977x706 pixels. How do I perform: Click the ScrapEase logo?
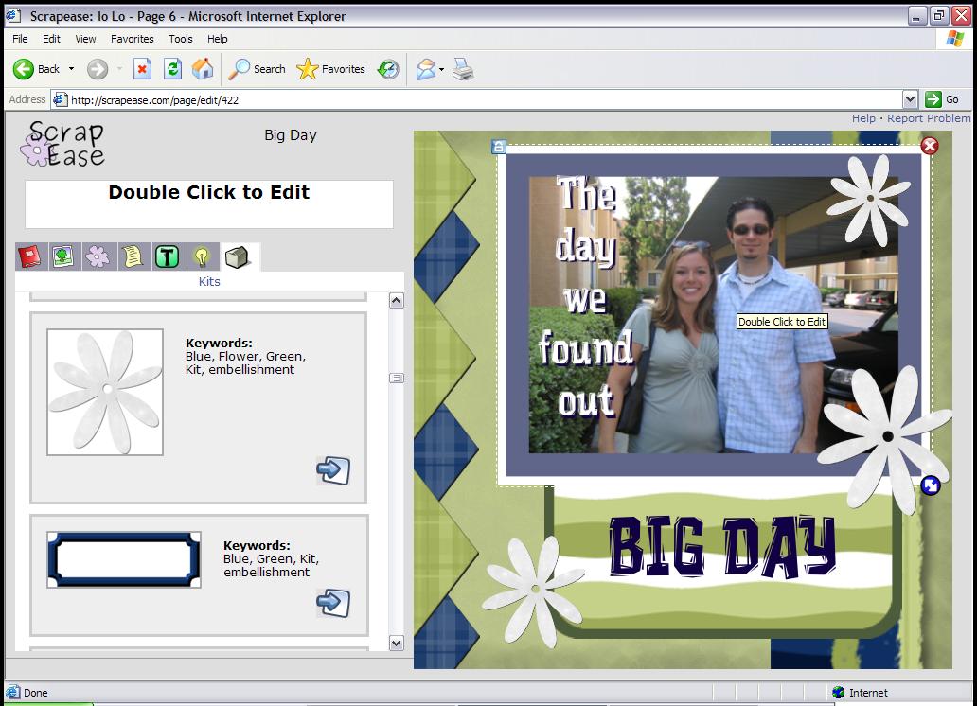62,144
